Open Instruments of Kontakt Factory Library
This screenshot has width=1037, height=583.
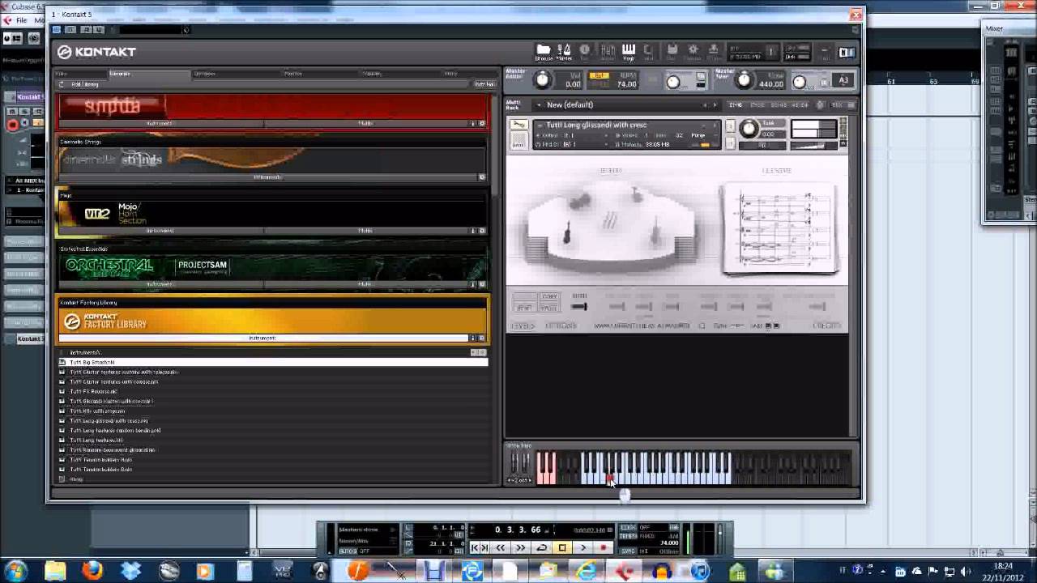[263, 338]
